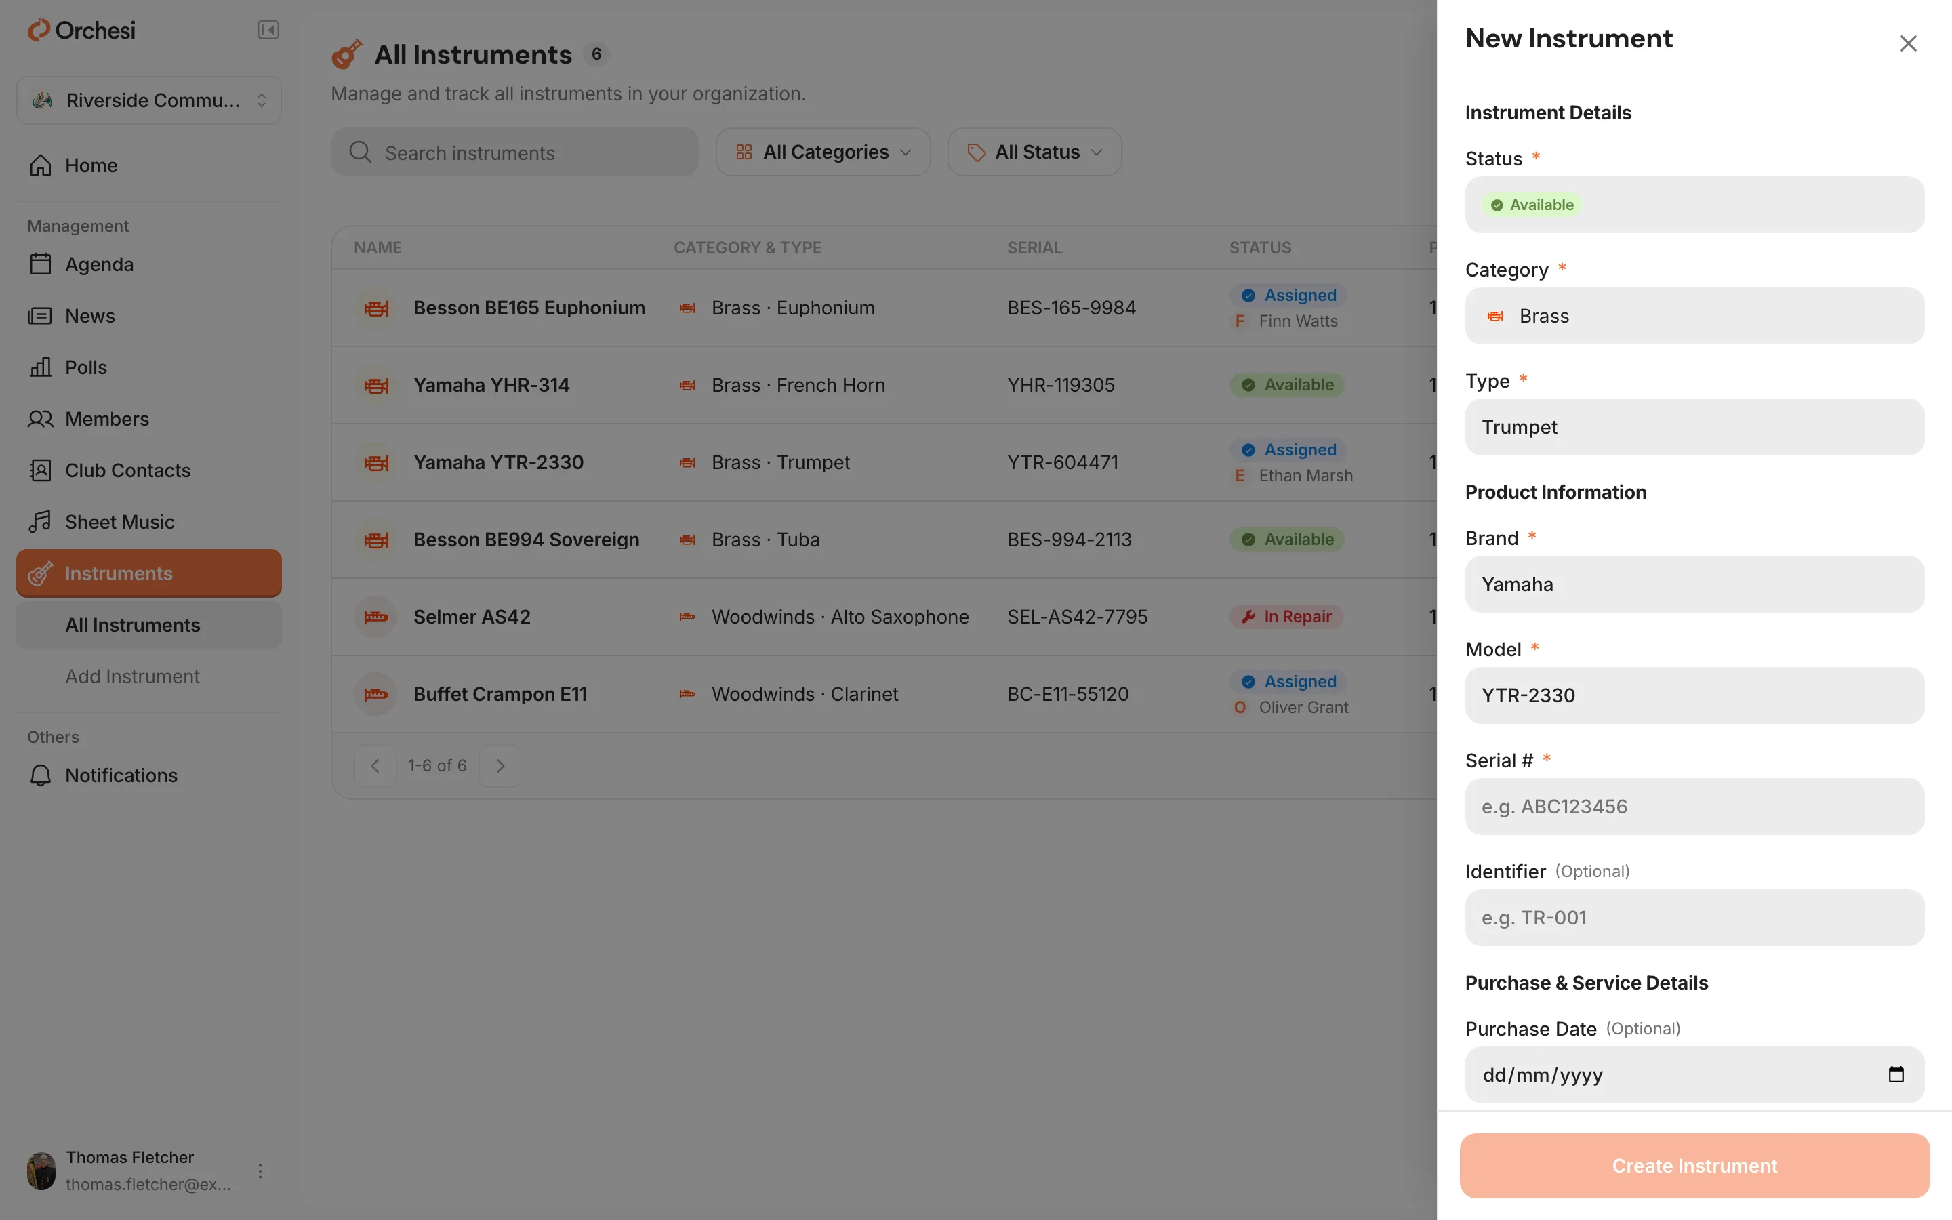Click the Brand field containing Yamaha

[1694, 584]
